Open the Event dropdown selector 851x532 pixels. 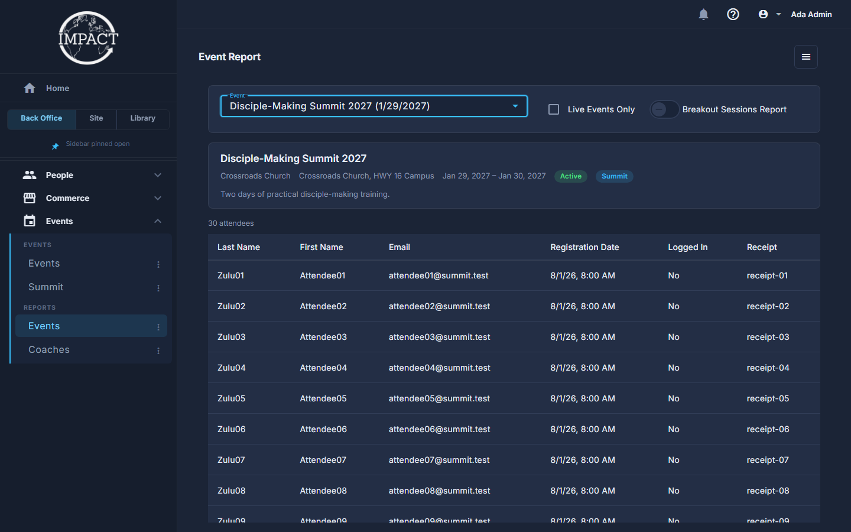pyautogui.click(x=374, y=106)
